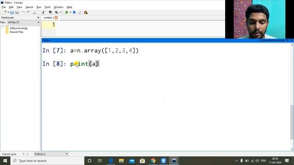The image size is (294, 165).
Task: Open Microsoft Edge from taskbar
Action: coord(111,161)
